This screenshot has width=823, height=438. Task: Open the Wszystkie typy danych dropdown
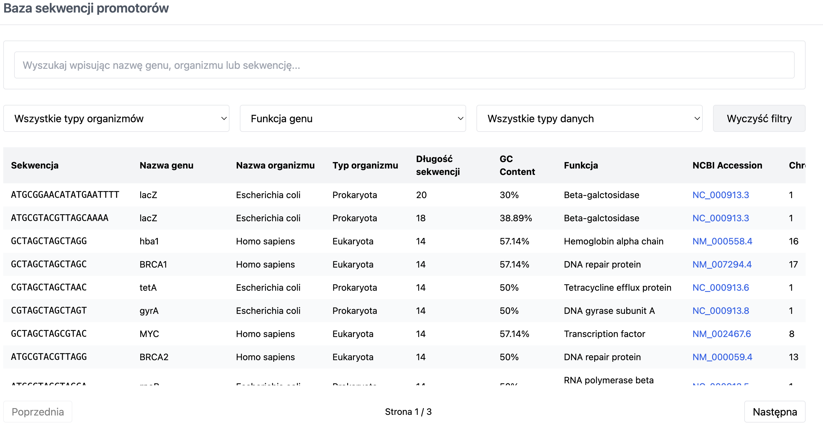pyautogui.click(x=589, y=118)
